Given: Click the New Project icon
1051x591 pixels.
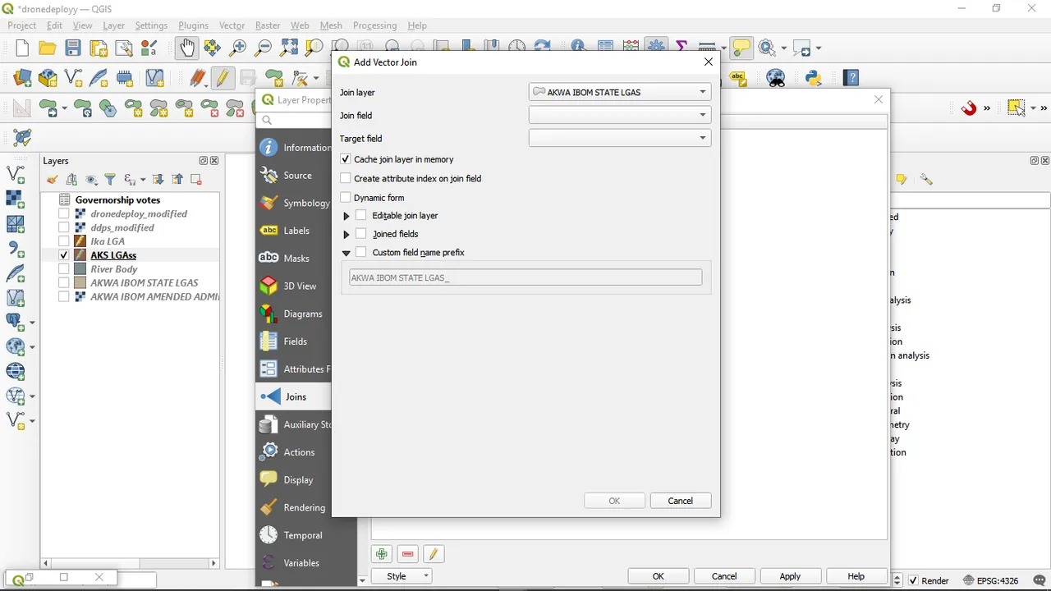Looking at the screenshot, I should [22, 48].
